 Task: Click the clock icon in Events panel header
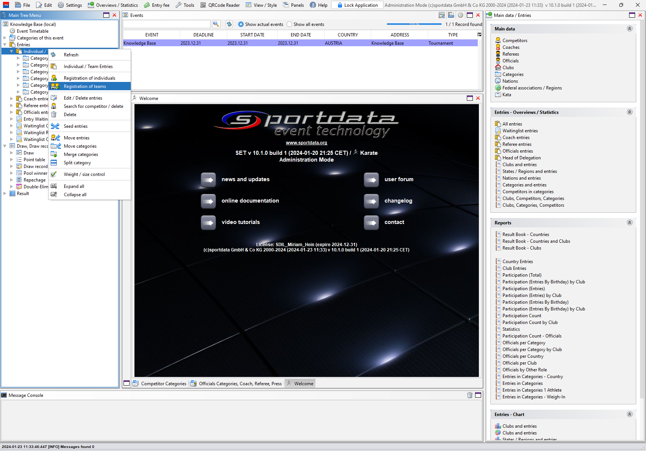pyautogui.click(x=460, y=15)
